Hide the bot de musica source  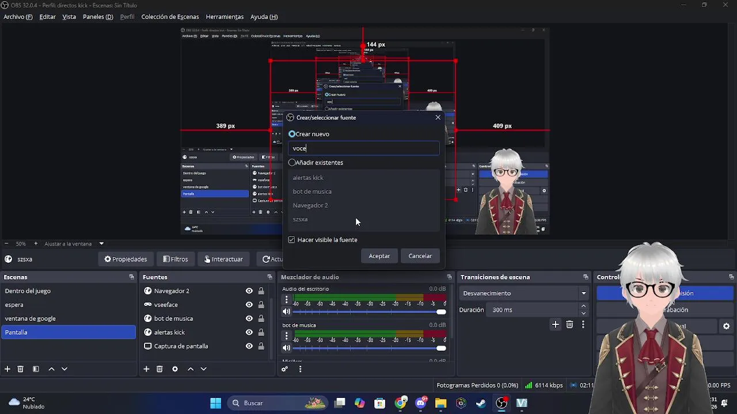click(249, 319)
